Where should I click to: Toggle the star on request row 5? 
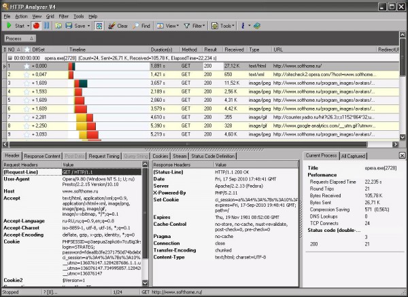[27, 100]
